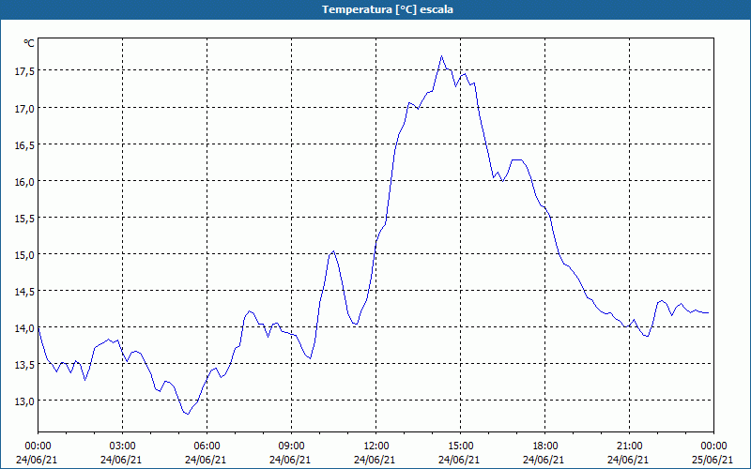Image resolution: width=751 pixels, height=469 pixels.
Task: Click the 13,5 y-axis label
Action: 24,365
